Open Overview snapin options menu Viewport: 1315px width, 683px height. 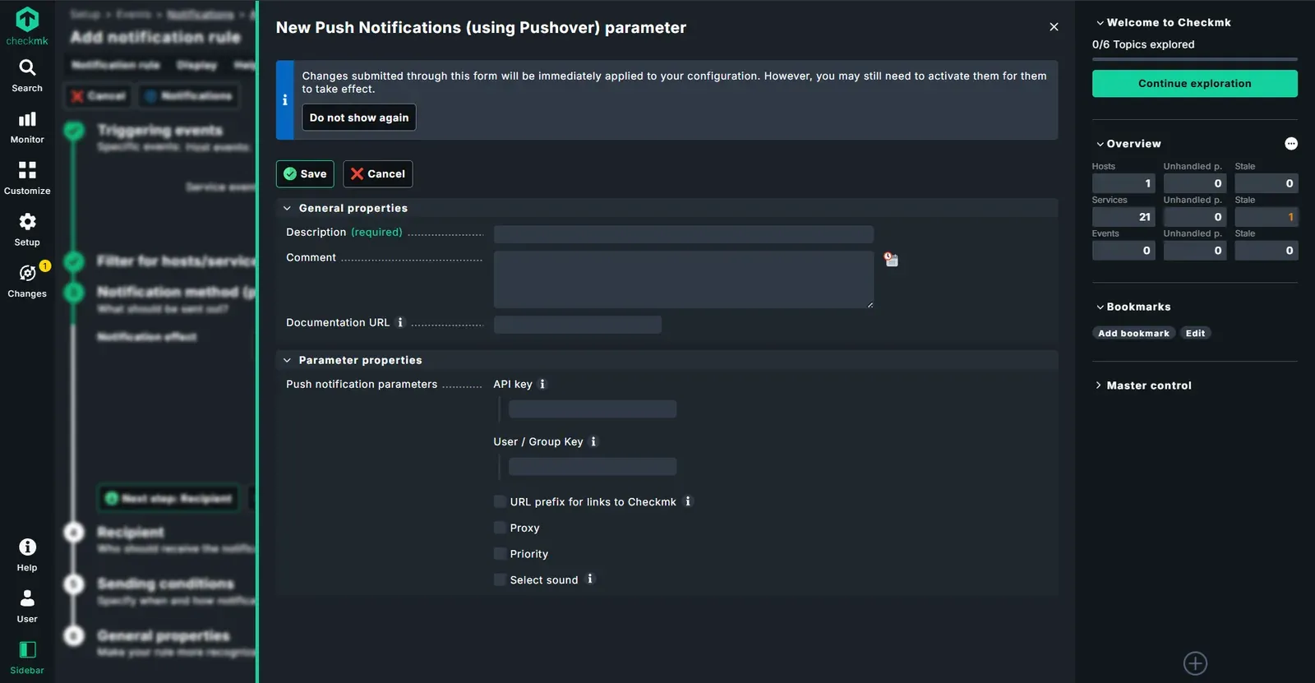[1291, 144]
